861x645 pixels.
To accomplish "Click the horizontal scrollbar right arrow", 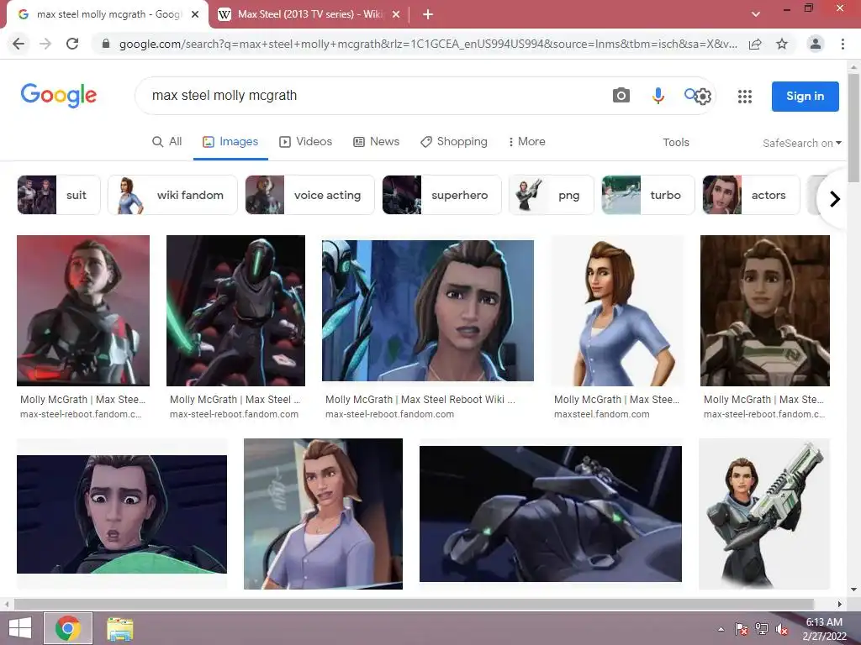I will [839, 604].
